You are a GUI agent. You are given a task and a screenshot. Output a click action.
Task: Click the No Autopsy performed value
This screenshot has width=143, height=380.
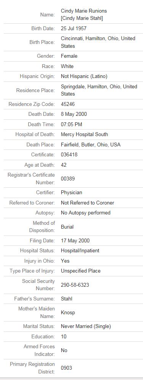tap(86, 213)
